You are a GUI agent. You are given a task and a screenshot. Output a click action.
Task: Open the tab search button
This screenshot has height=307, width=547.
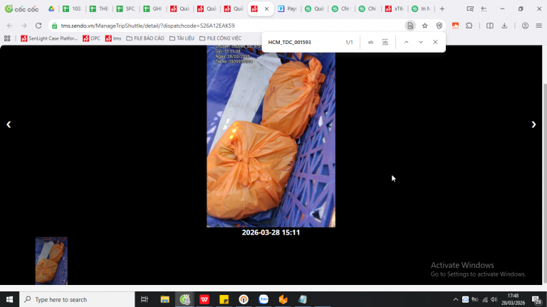(x=470, y=9)
